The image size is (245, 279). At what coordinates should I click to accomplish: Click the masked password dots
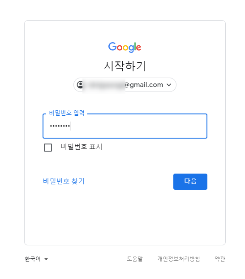(x=60, y=126)
